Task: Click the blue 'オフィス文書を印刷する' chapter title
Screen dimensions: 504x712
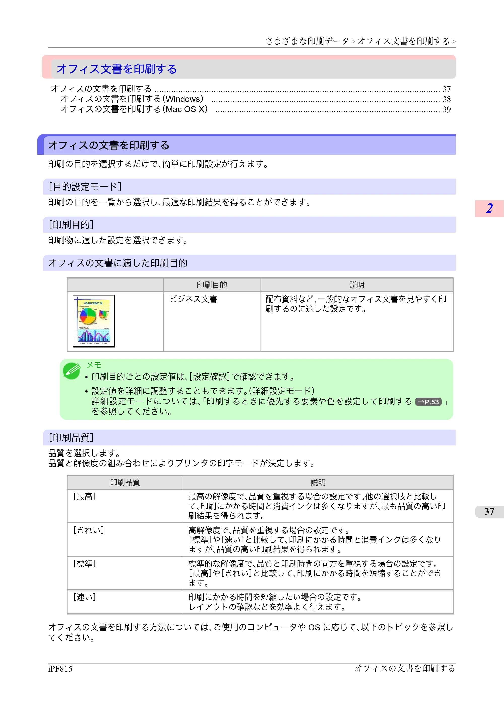Action: click(117, 69)
